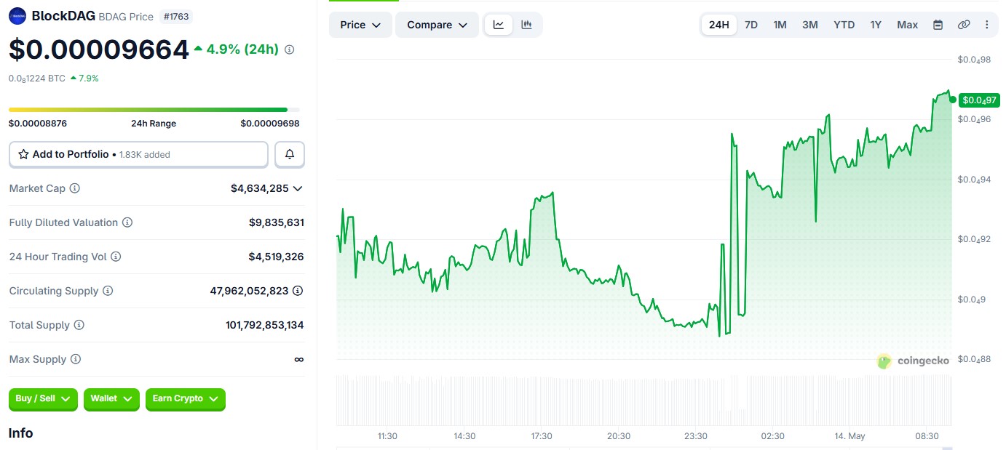This screenshot has height=450, width=1006.
Task: Open the Circulating Supply label info icon
Action: tap(108, 291)
